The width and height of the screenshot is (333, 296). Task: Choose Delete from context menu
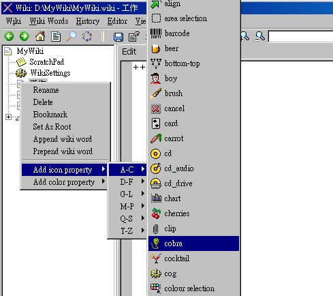[x=66, y=102]
